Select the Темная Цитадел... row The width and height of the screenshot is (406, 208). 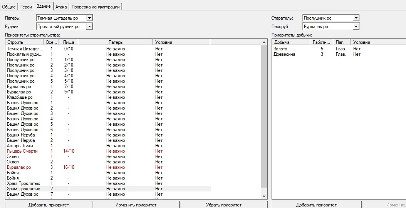coord(108,49)
